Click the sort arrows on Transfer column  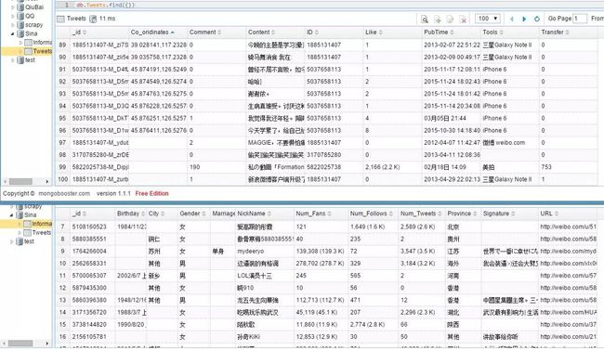[568, 32]
